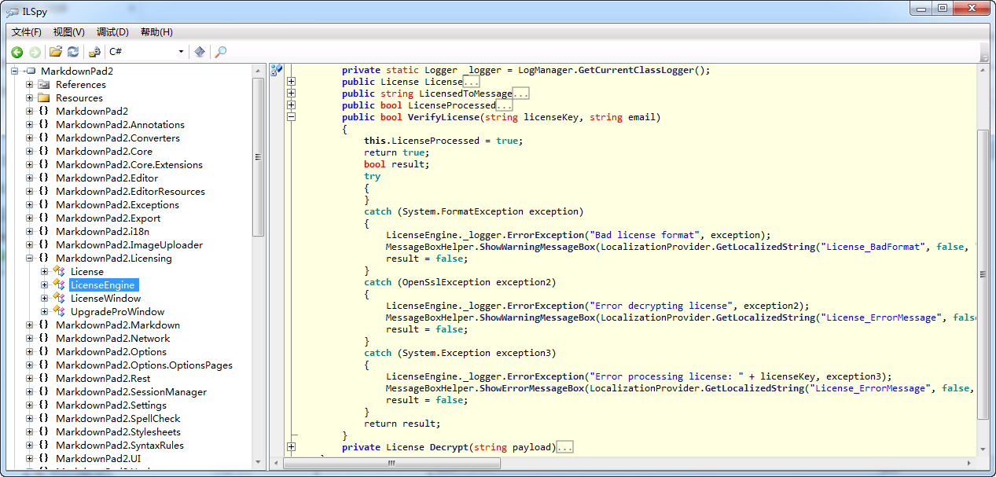Select the MarkdownPad2.SpellCheck namespace

[x=118, y=419]
